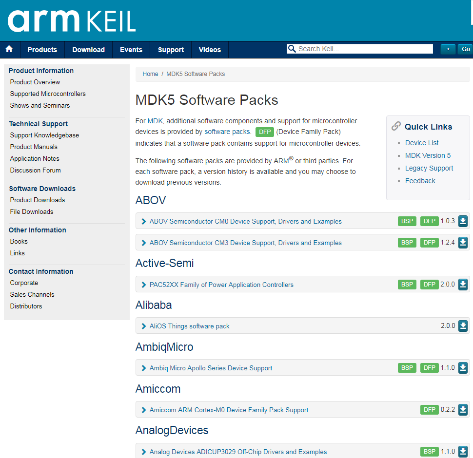473x458 pixels.
Task: Open File Downloads in sidebar
Action: tap(31, 212)
